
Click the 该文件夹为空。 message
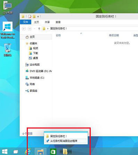click(122, 43)
